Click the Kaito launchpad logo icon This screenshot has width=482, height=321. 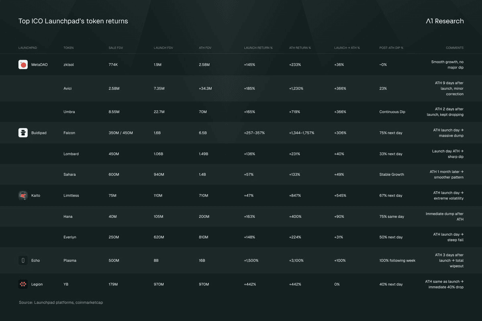pyautogui.click(x=23, y=195)
